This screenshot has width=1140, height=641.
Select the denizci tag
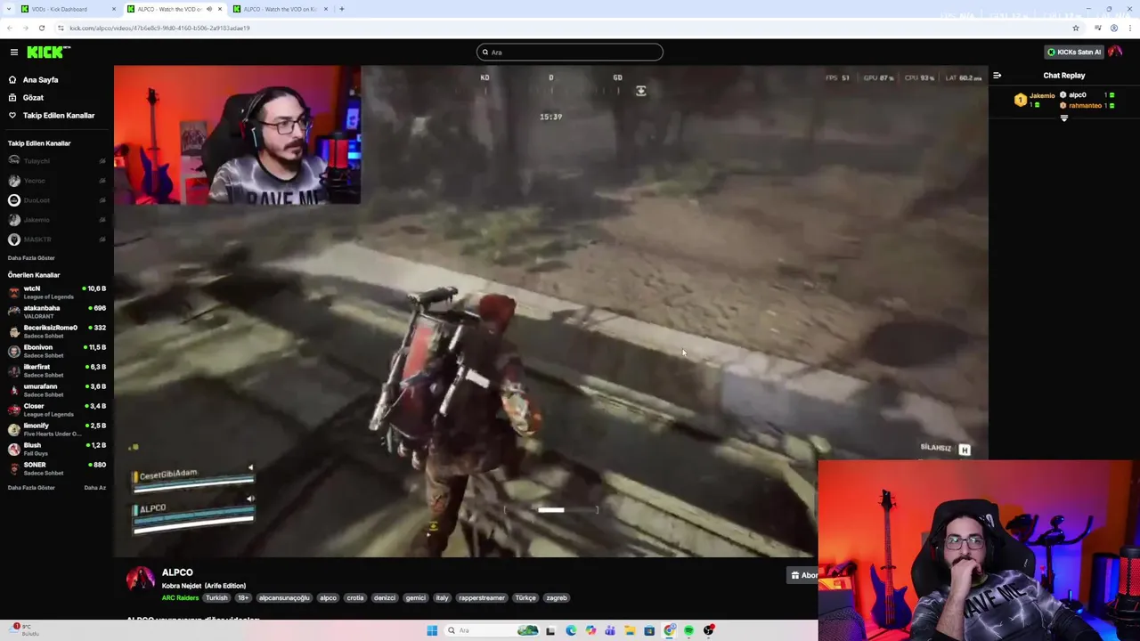[x=385, y=598]
